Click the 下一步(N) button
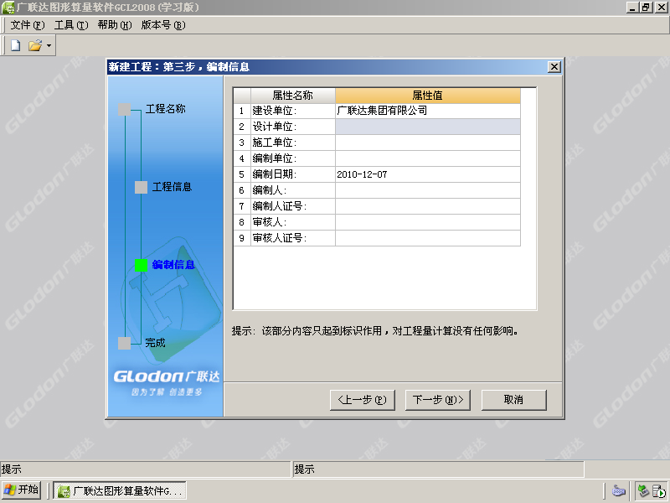Screen dimensions: 670x503 click(437, 400)
